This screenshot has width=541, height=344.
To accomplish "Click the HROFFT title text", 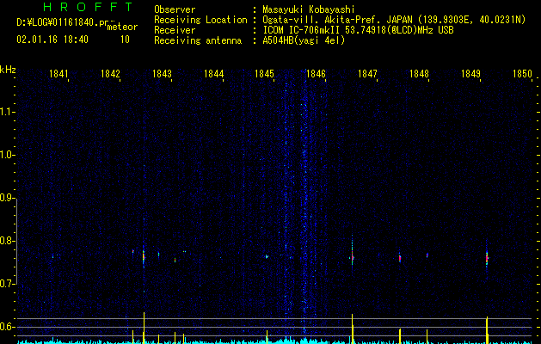I will [88, 7].
